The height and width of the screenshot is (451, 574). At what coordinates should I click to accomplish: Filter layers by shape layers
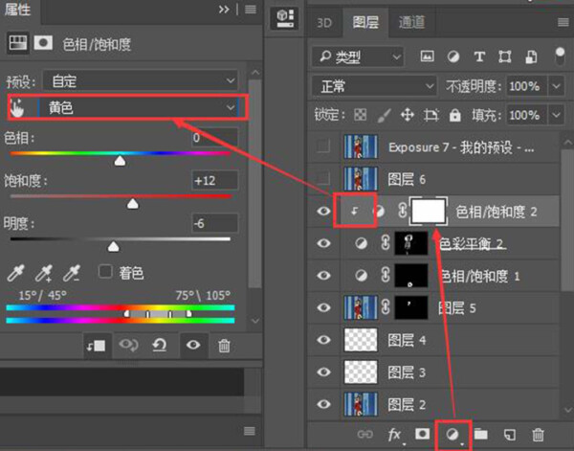click(505, 56)
